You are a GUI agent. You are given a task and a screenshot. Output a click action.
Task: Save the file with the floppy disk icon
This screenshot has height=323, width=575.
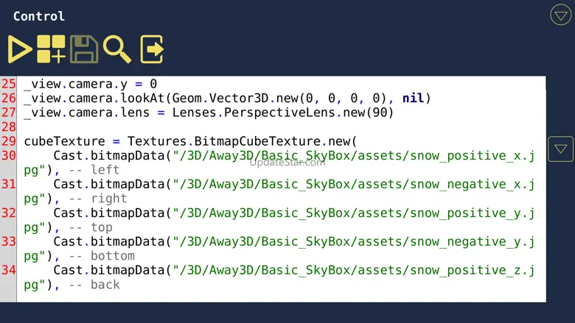(x=84, y=49)
